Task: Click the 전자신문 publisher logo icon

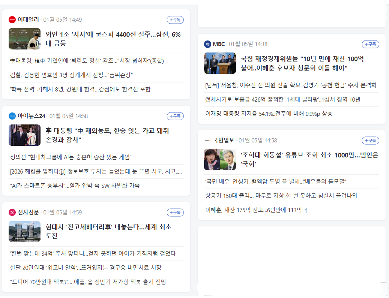Action: coord(12,212)
